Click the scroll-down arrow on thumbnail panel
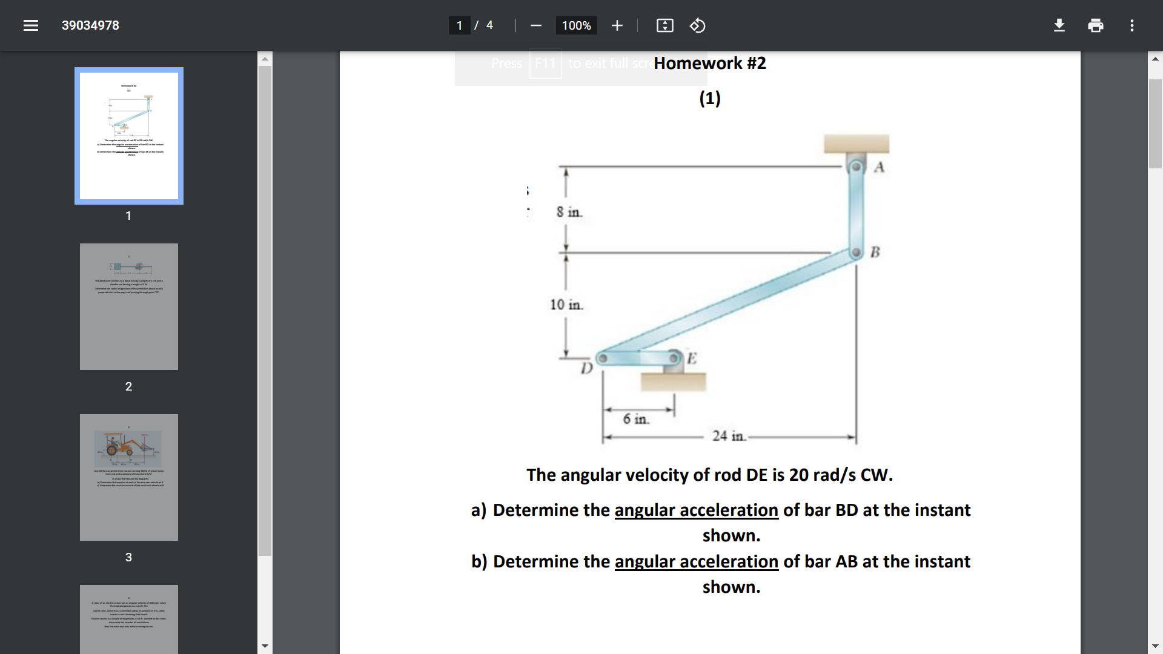The width and height of the screenshot is (1163, 654). [265, 646]
